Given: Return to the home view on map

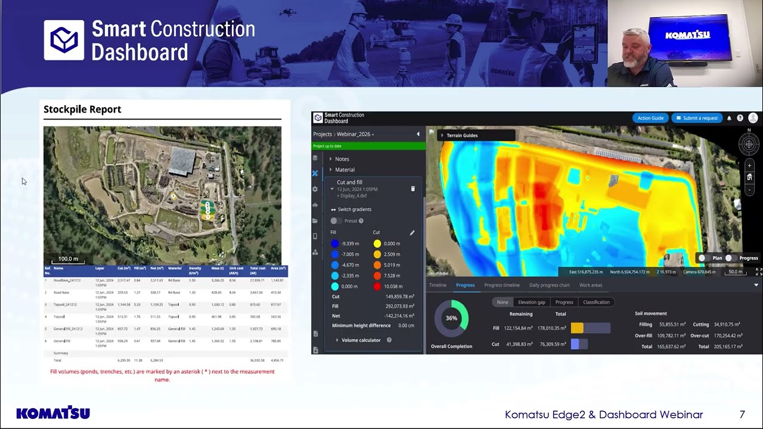Looking at the screenshot, I should 749,178.
